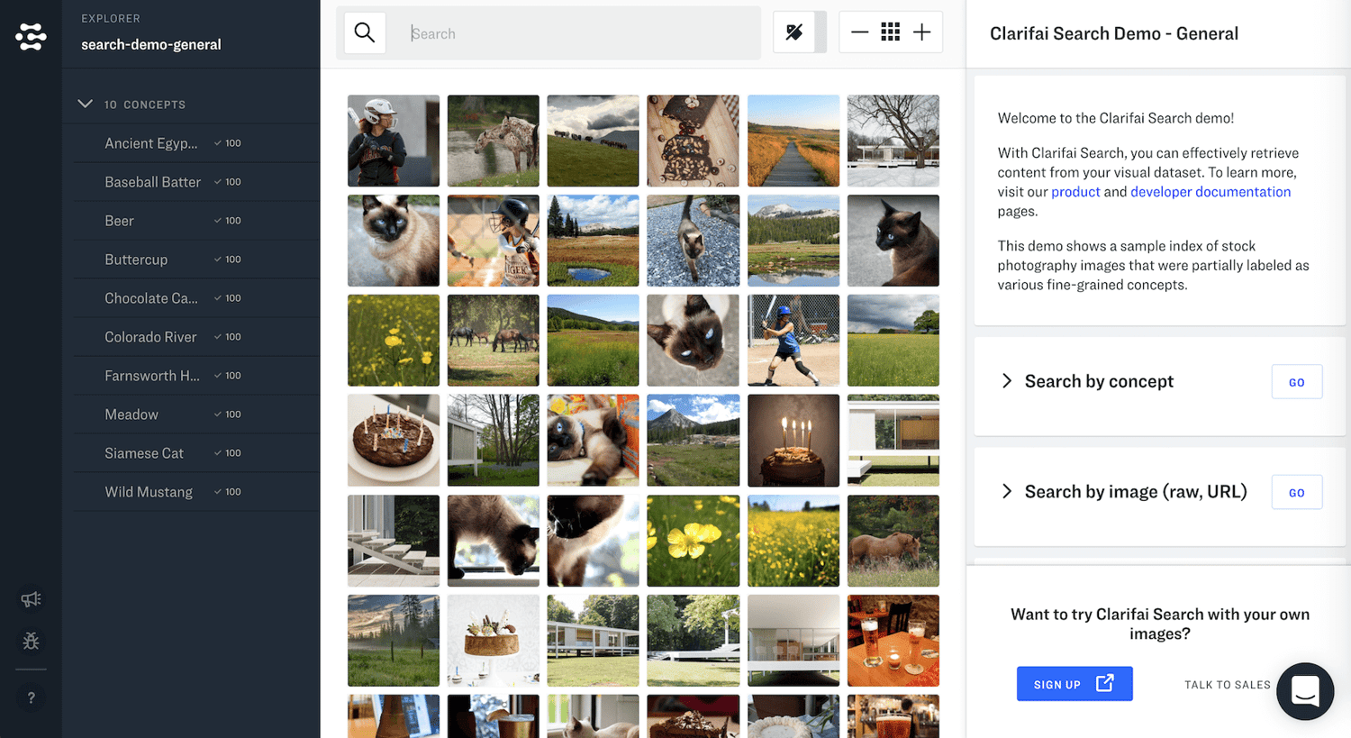Click the magnifying glass search icon
Screen dimensions: 1351x738
(x=365, y=33)
